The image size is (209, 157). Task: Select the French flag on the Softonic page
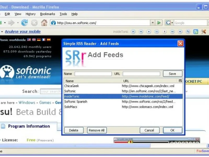pyautogui.click(x=44, y=40)
